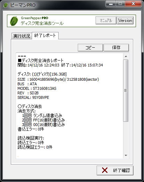Click the SERIAL: 9SY08VPE line in report
Viewport: 144px width, 182px height.
pos(33,97)
